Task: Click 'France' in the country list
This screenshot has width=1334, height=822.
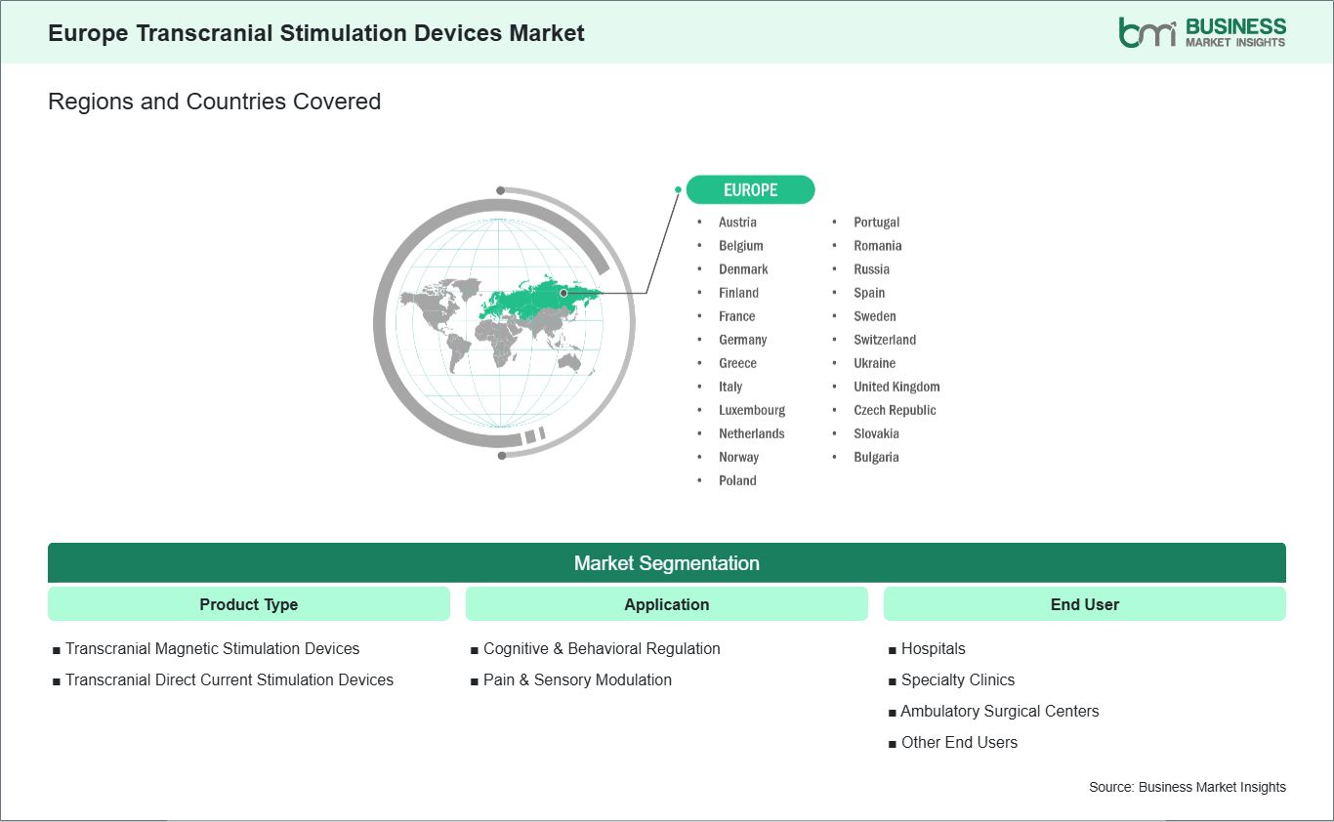Action: 737,316
